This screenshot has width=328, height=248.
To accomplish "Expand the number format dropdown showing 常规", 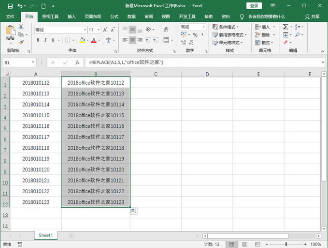I will coord(192,27).
